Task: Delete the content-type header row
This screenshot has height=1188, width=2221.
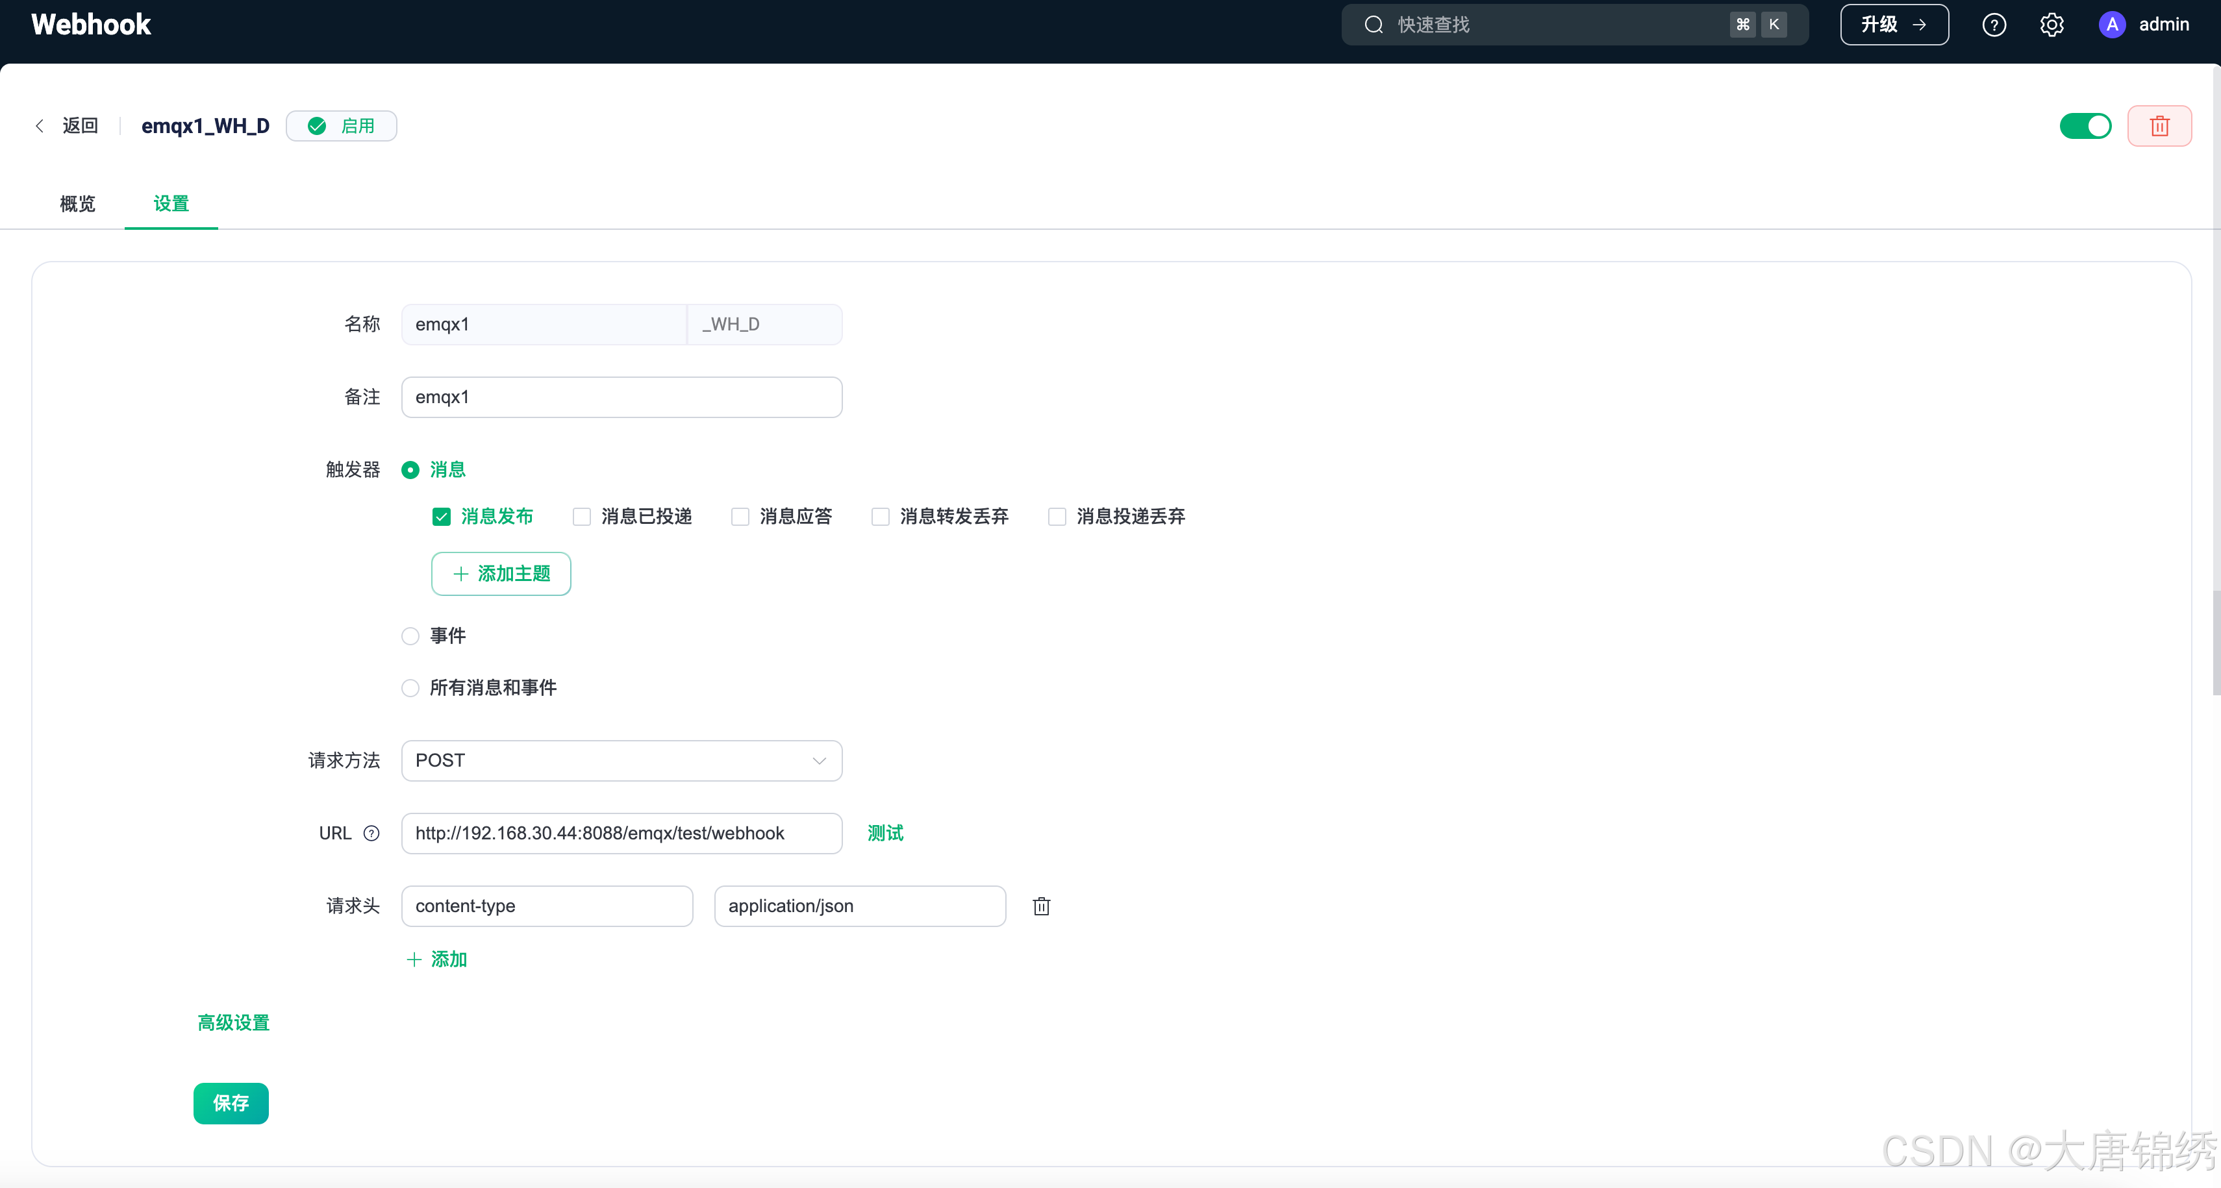Action: click(x=1042, y=906)
